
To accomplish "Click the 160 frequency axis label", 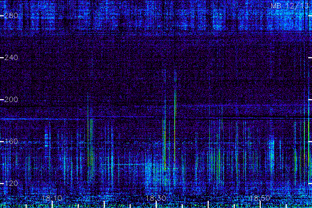I will (x=11, y=141).
